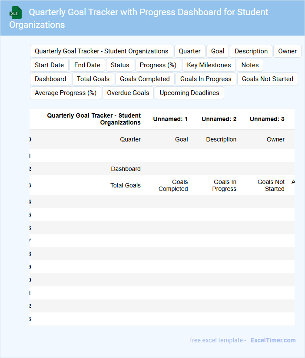Image resolution: width=305 pixels, height=358 pixels.
Task: Click the green XLS file icon
Action: pyautogui.click(x=16, y=13)
